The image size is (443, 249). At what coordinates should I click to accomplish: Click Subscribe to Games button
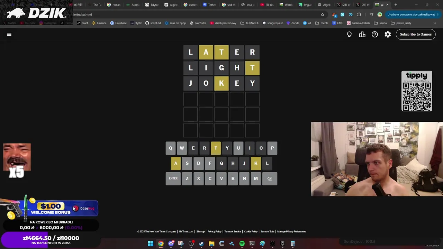click(x=416, y=34)
